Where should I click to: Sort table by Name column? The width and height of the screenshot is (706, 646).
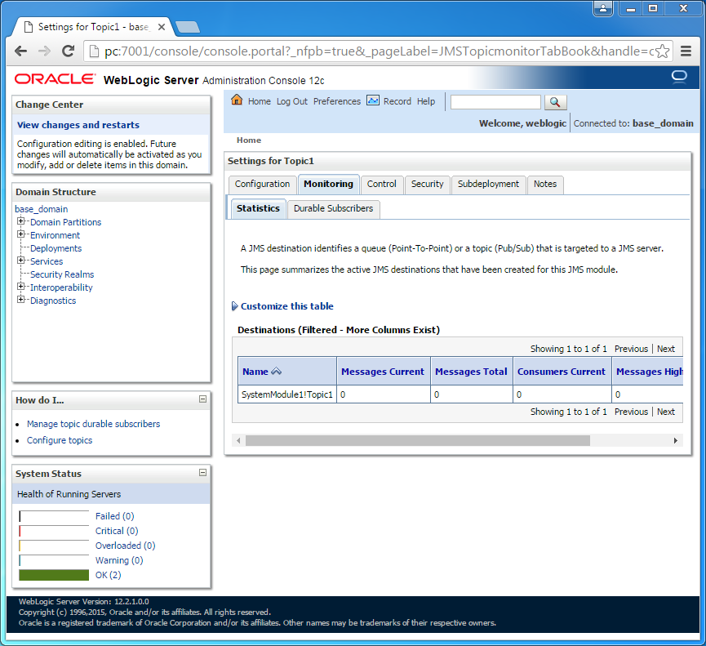255,372
